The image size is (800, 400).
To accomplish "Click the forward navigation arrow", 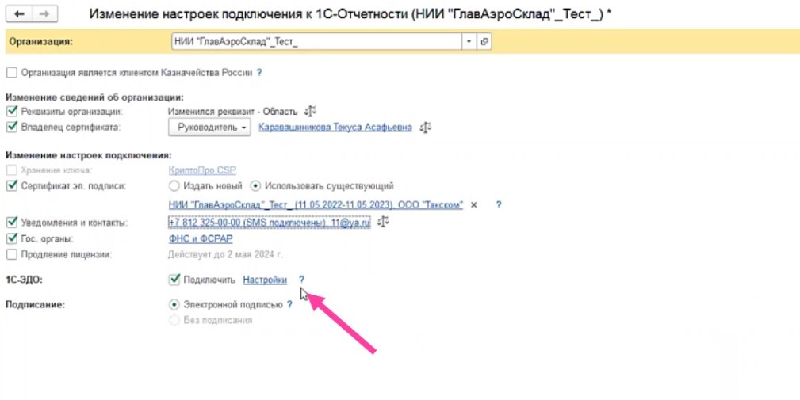I will (44, 15).
